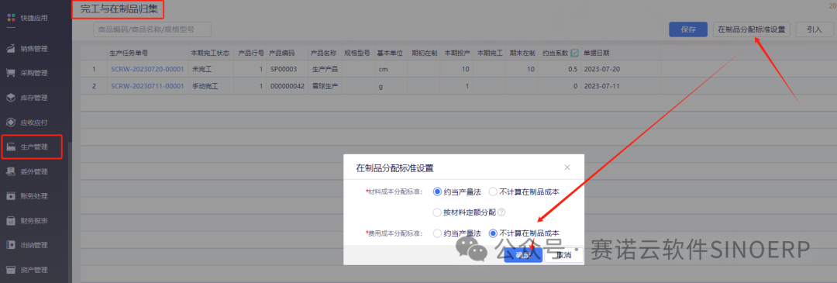Screen dimensions: 837x283
Task: Select 按材料定额分配 radio option
Action: (x=438, y=212)
